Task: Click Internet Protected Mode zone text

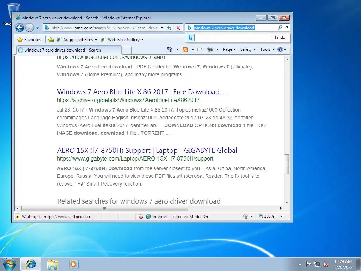Action: pyautogui.click(x=180, y=217)
